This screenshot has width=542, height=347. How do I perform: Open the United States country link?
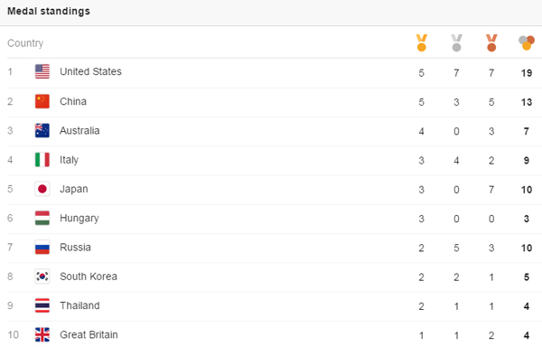coord(90,71)
